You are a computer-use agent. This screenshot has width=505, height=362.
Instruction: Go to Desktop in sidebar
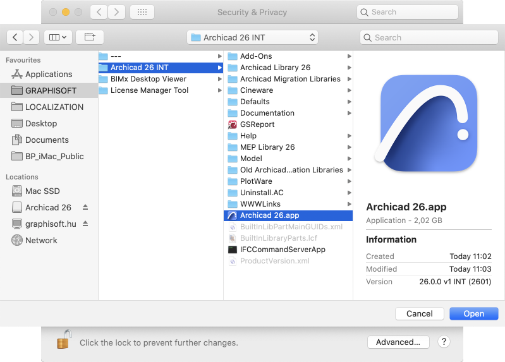[49, 123]
